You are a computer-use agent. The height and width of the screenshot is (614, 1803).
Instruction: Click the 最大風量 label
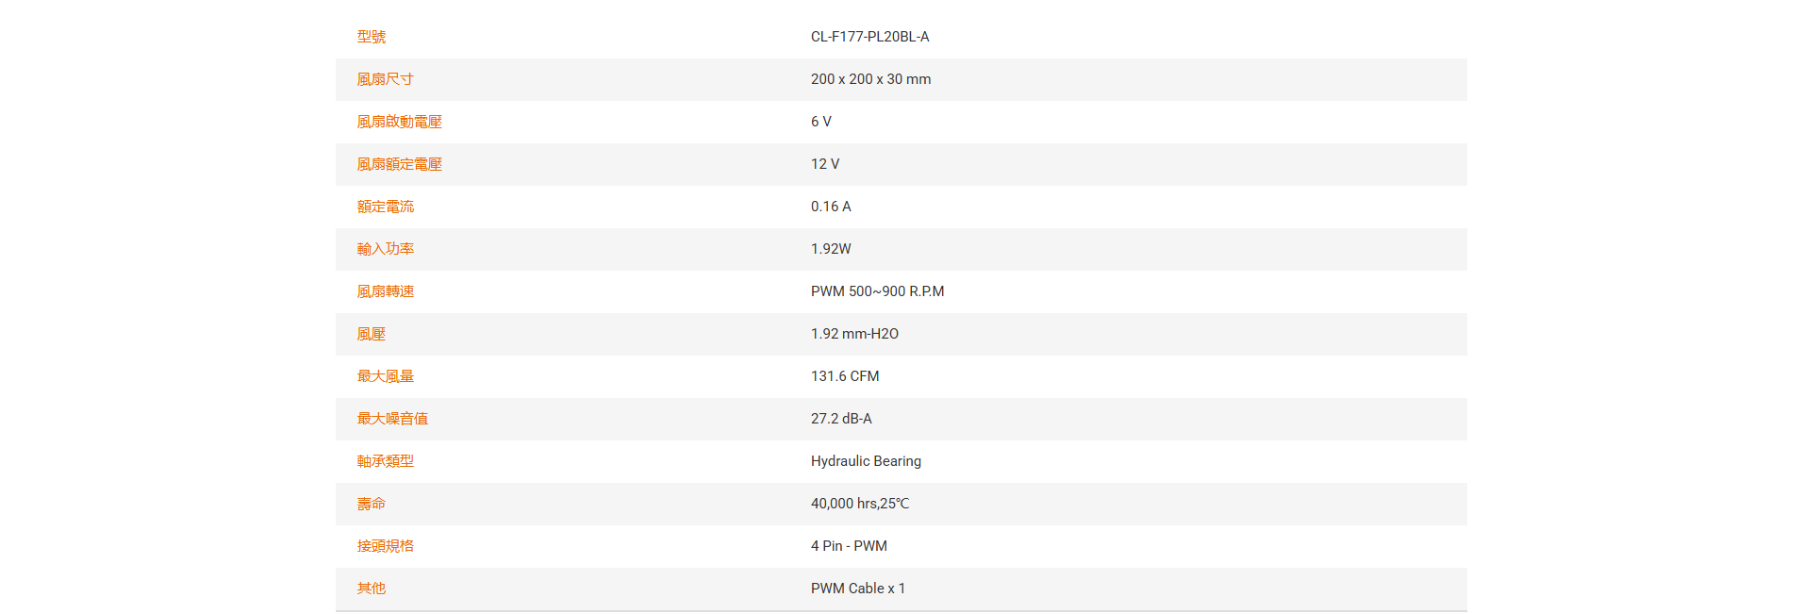click(385, 376)
